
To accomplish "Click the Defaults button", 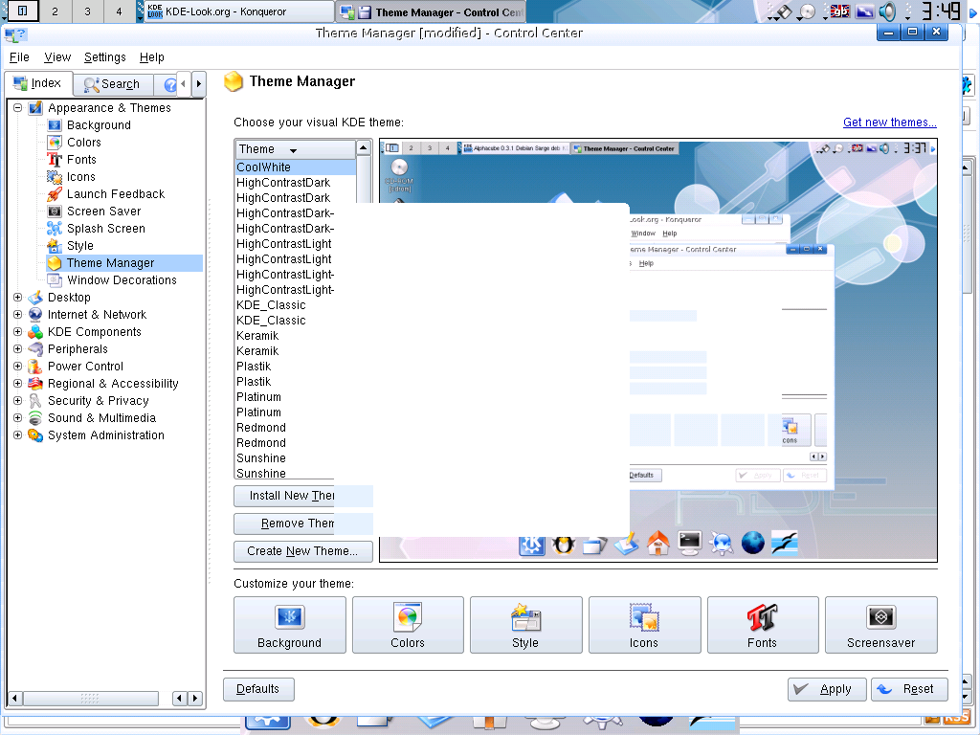I will coord(258,689).
